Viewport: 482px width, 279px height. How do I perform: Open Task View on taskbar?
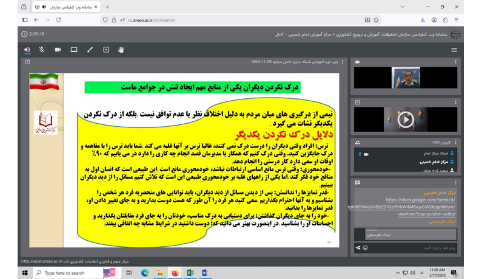coord(129,273)
